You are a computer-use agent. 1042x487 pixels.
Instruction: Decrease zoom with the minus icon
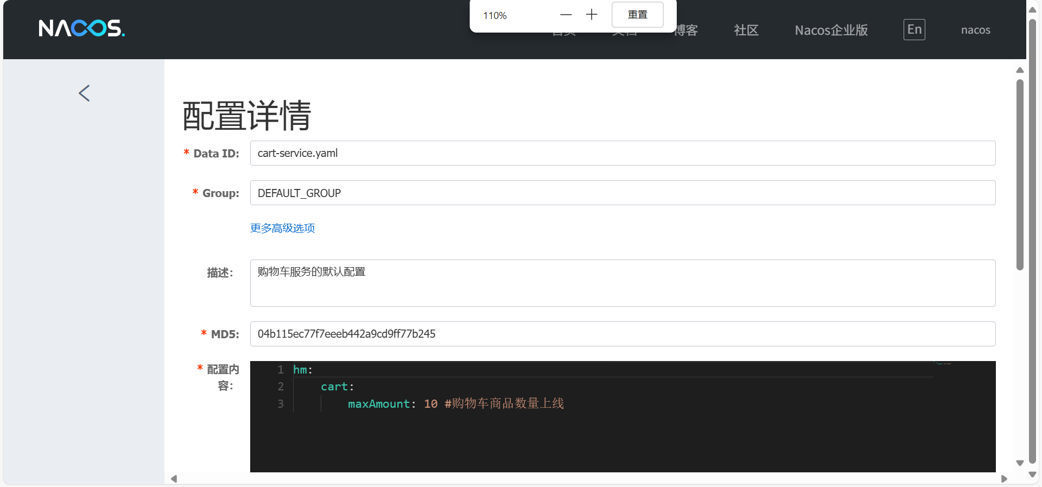click(x=566, y=15)
